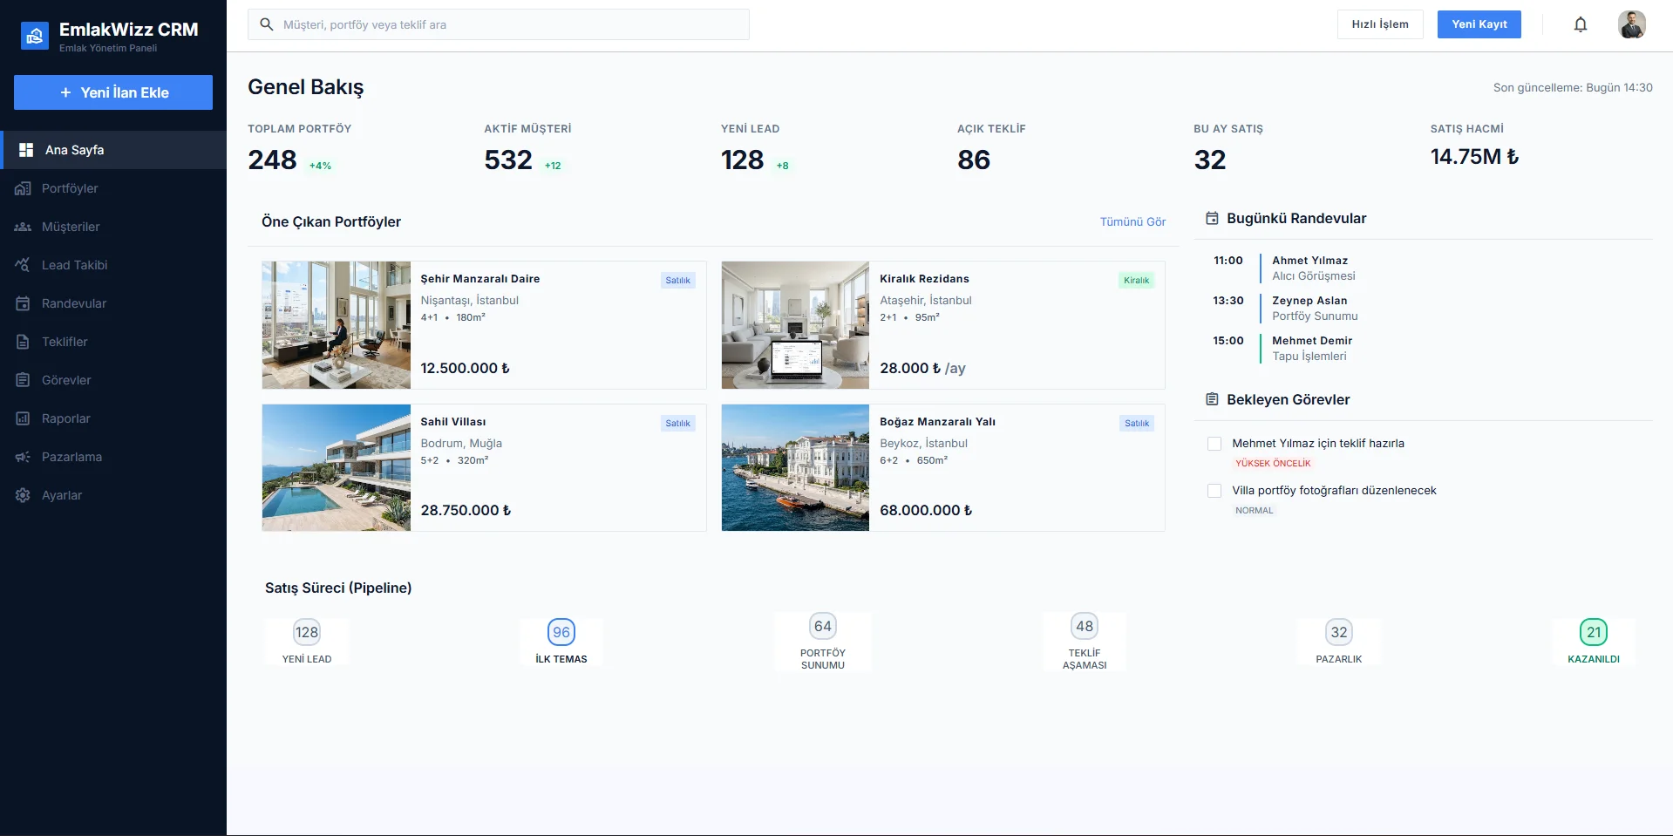Open the Sahil Villası photo

click(x=337, y=468)
